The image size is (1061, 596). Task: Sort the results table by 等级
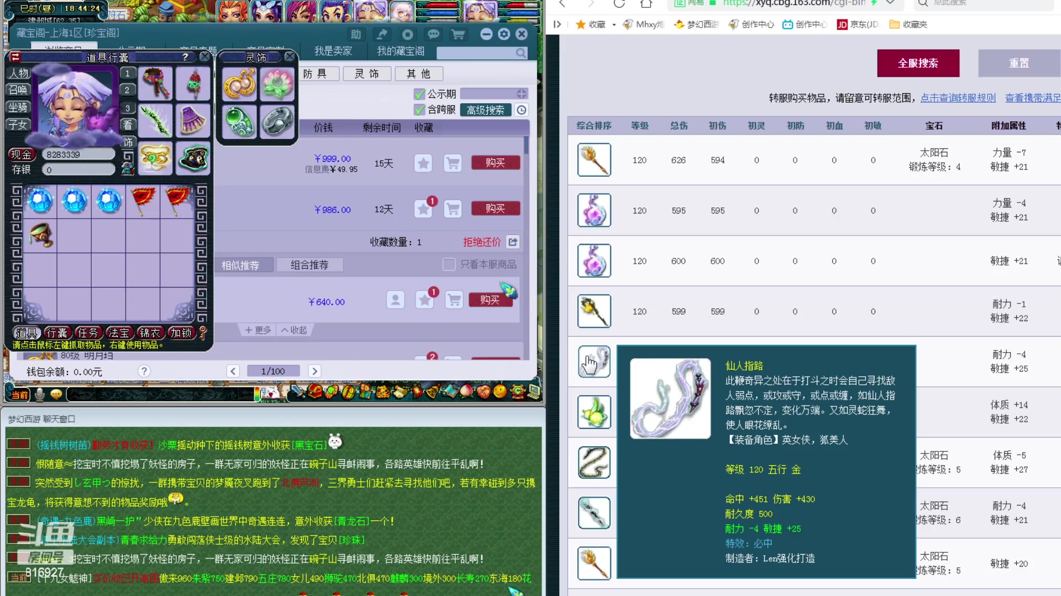639,126
